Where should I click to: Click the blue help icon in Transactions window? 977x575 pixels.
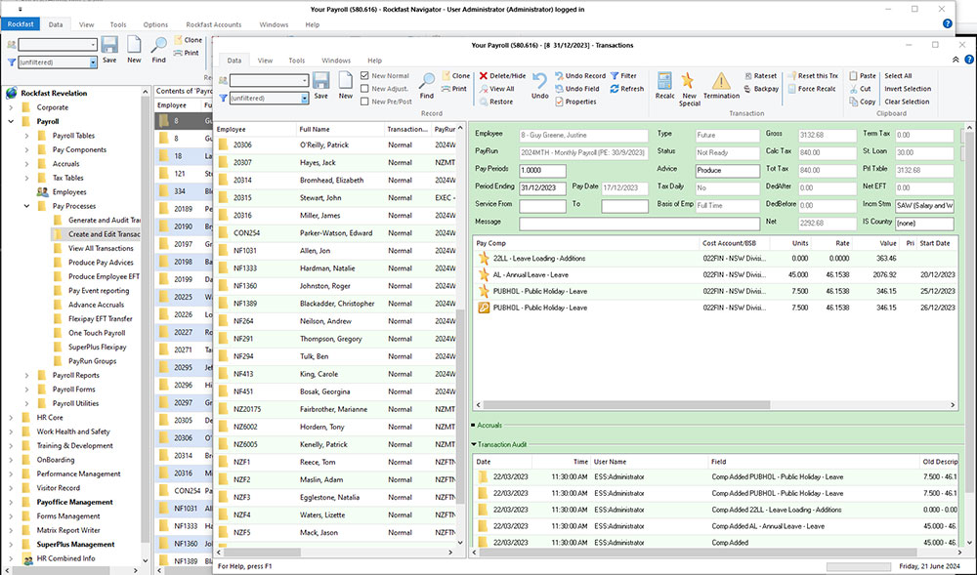pyautogui.click(x=969, y=60)
